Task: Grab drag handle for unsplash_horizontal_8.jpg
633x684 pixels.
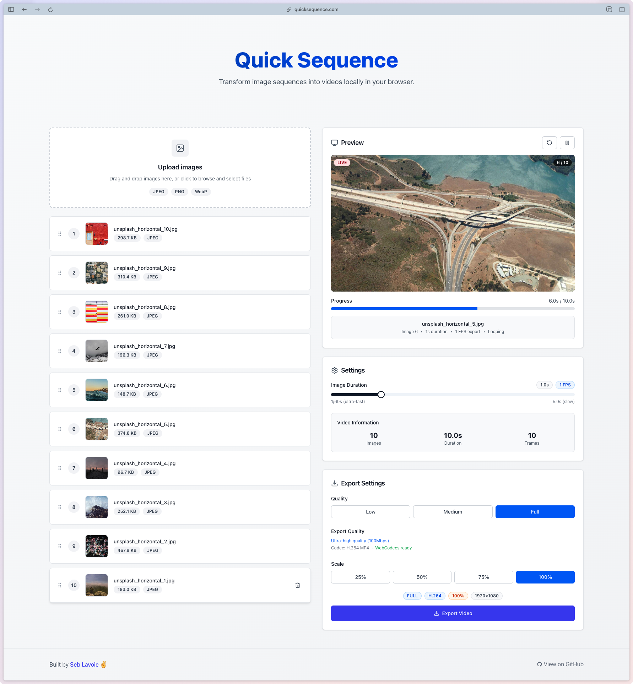Action: coord(60,312)
